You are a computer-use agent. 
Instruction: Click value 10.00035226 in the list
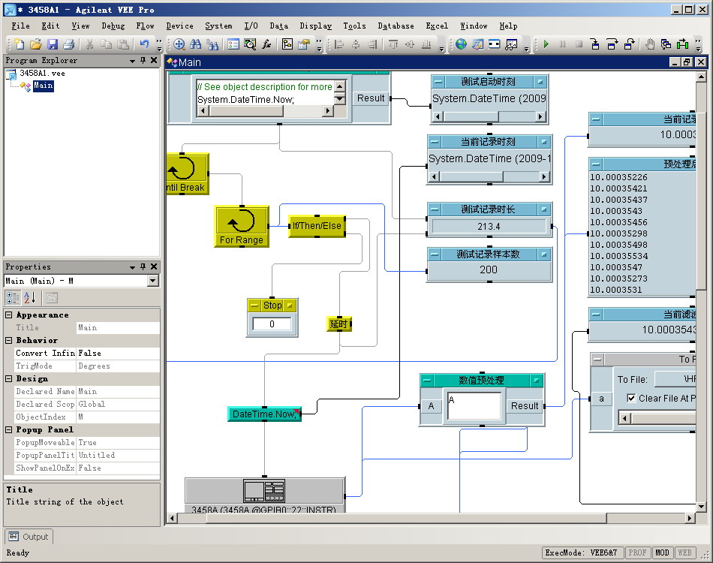tap(618, 177)
